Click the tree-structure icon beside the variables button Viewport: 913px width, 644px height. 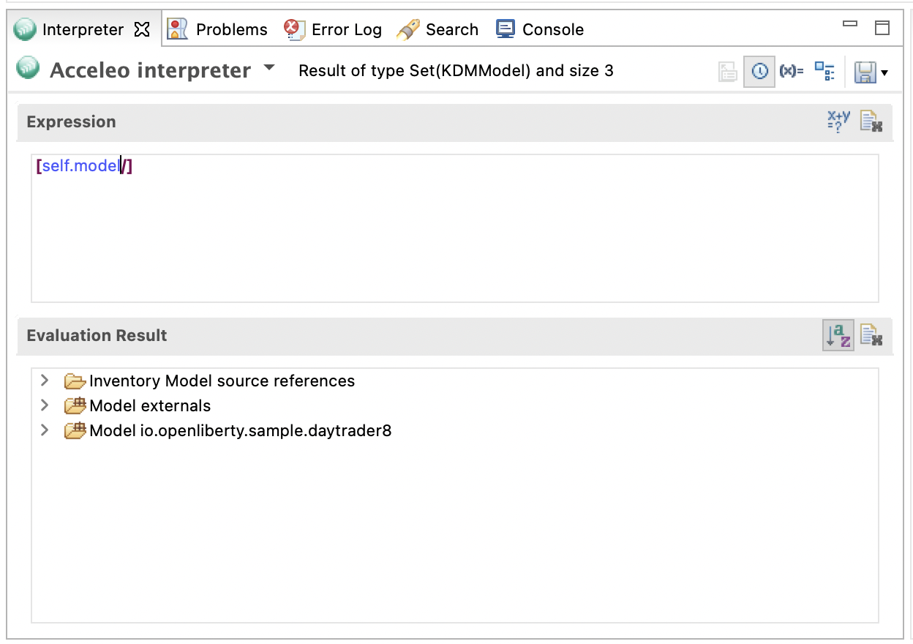pyautogui.click(x=825, y=72)
